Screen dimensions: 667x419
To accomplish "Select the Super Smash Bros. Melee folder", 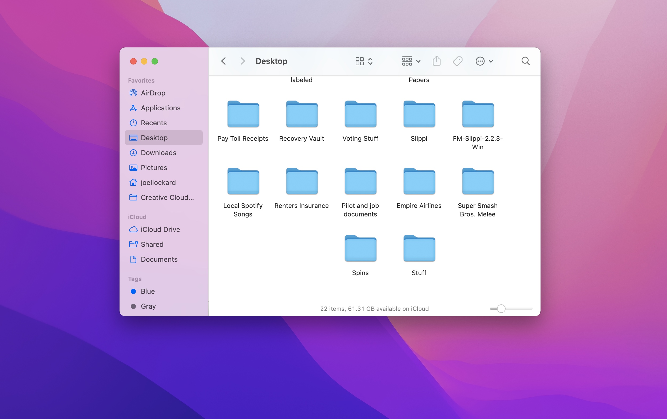I will (x=478, y=181).
